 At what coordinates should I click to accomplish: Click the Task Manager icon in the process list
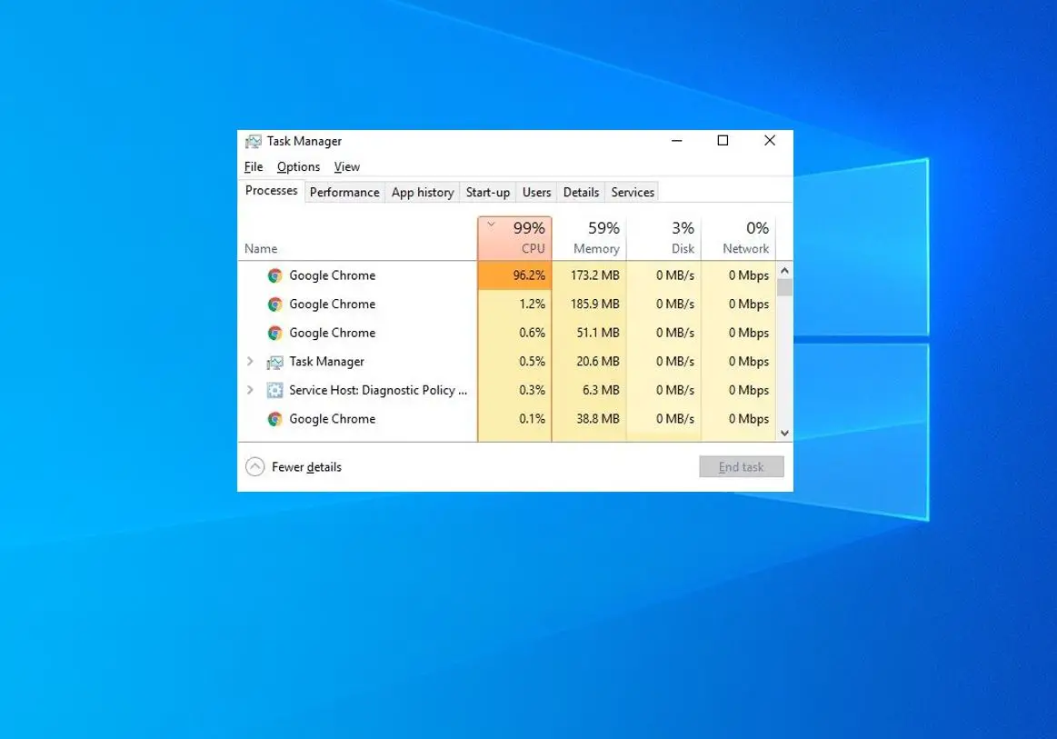[274, 362]
